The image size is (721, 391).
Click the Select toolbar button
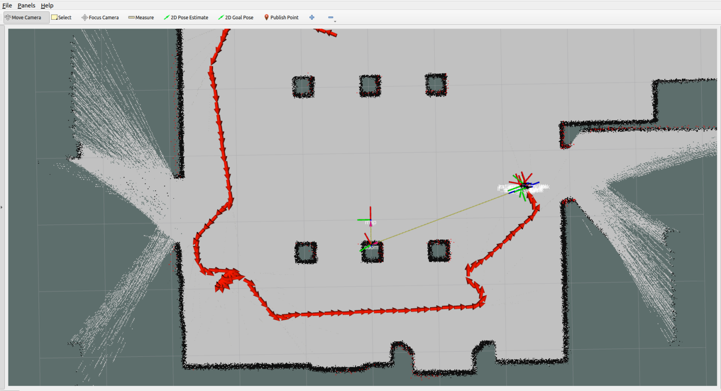point(61,17)
